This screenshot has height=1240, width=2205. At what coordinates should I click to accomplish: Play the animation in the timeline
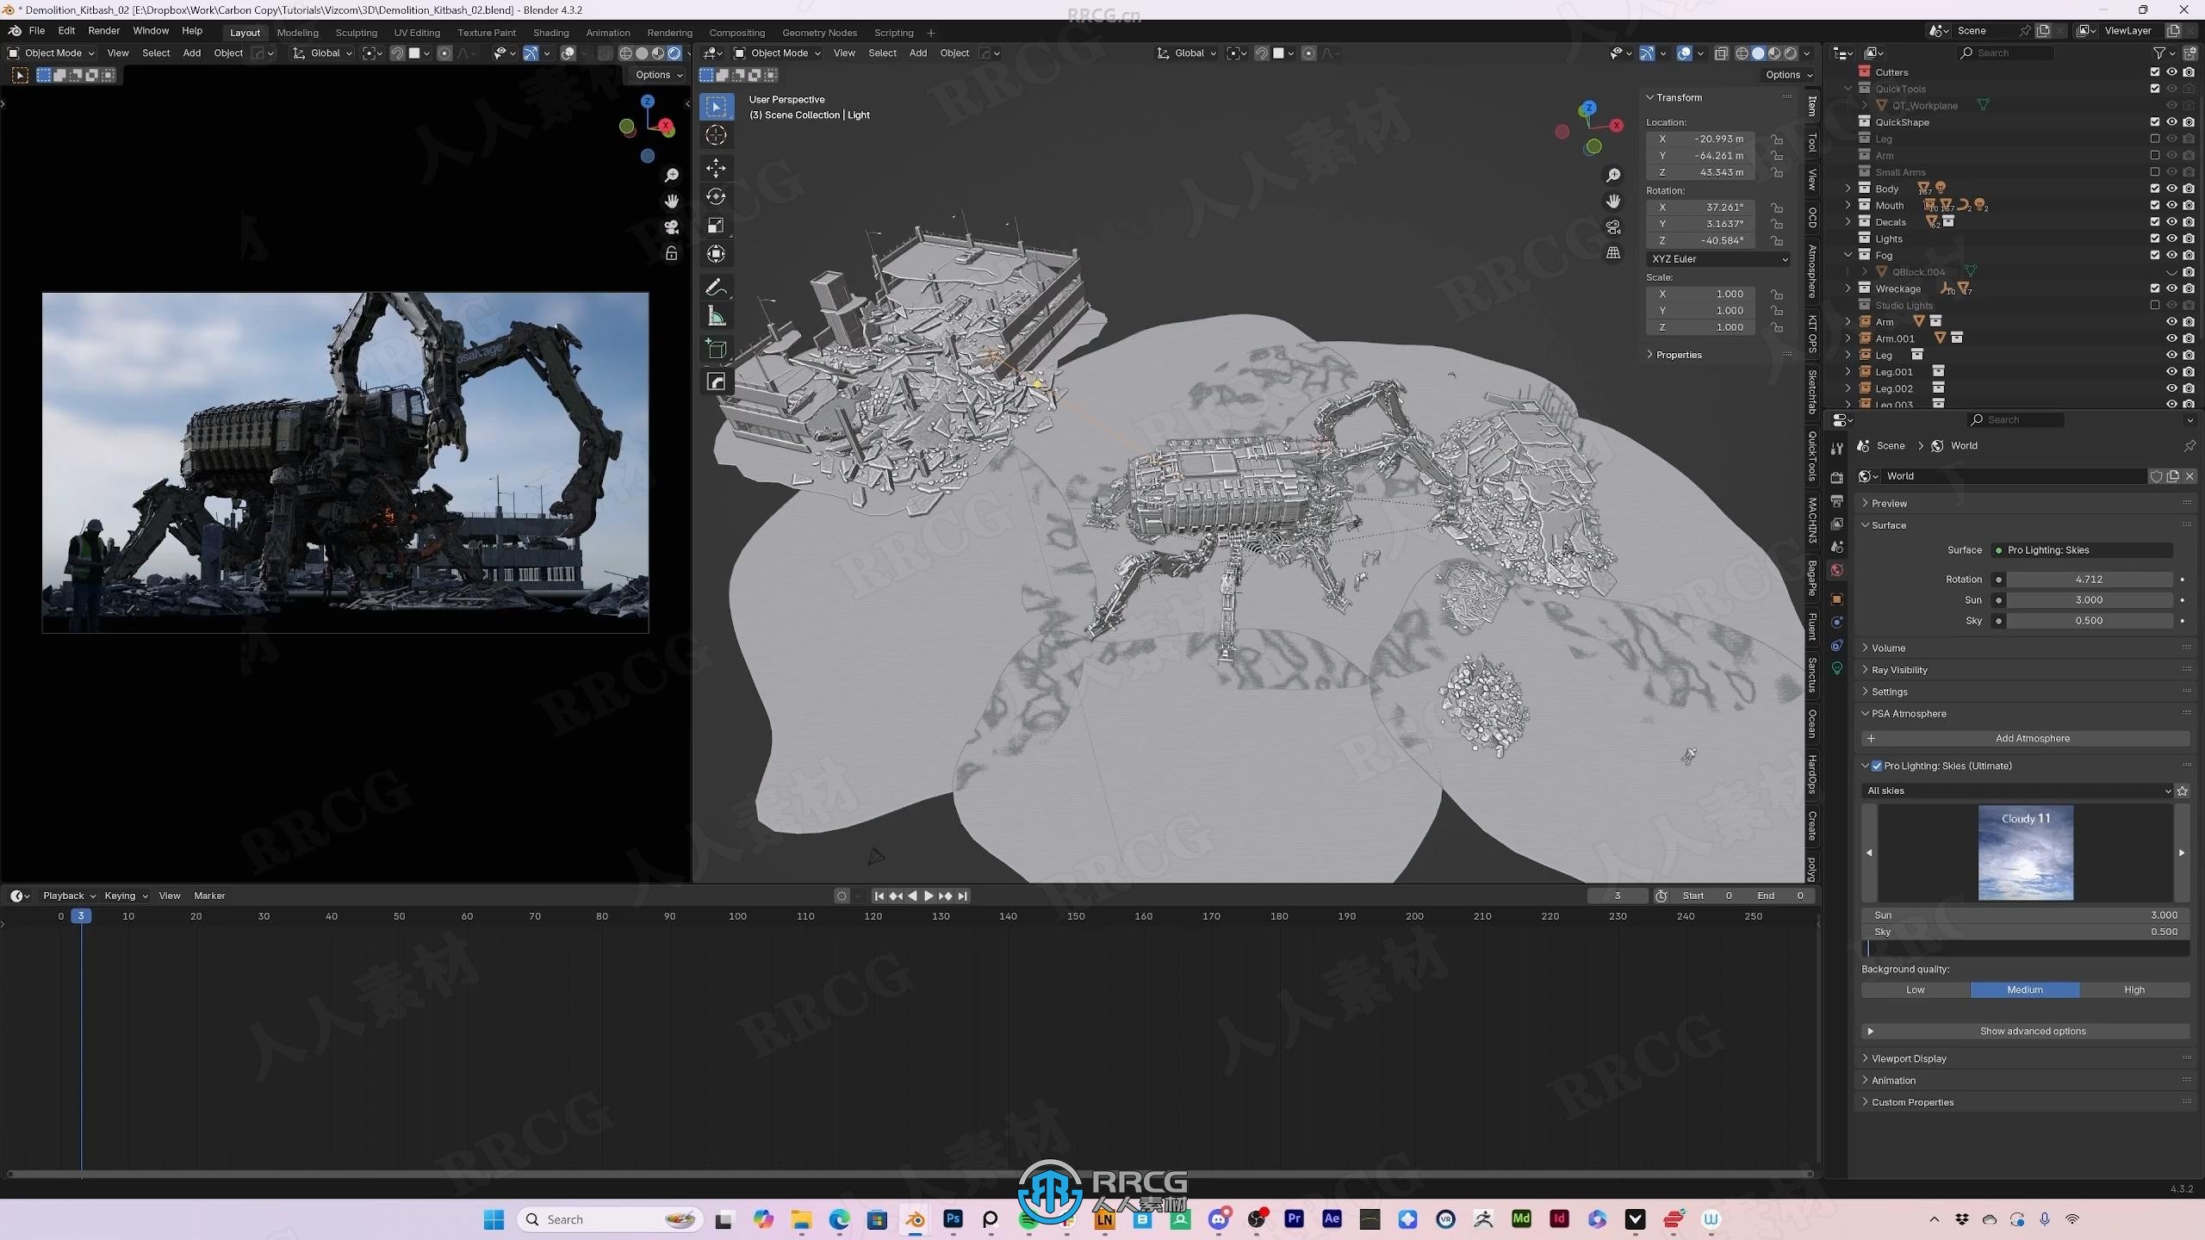tap(929, 896)
